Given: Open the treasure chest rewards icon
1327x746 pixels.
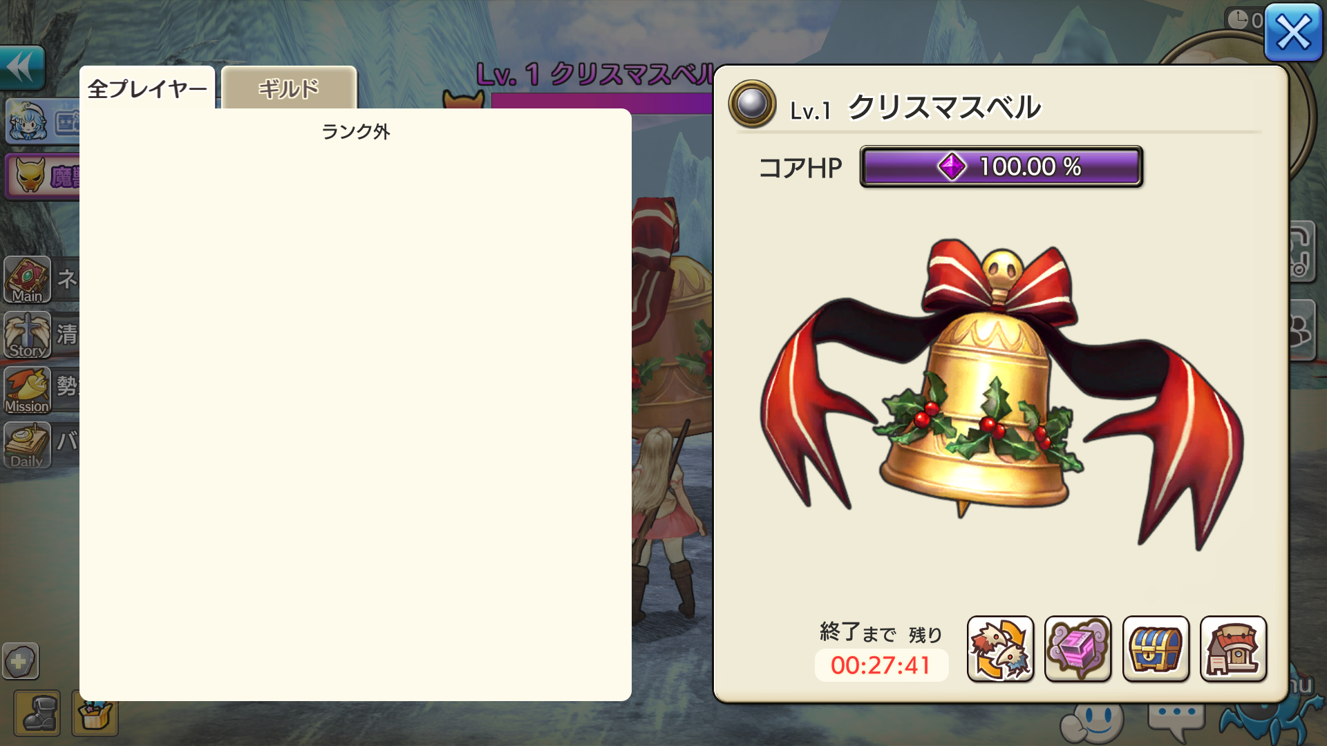Looking at the screenshot, I should click(1156, 649).
